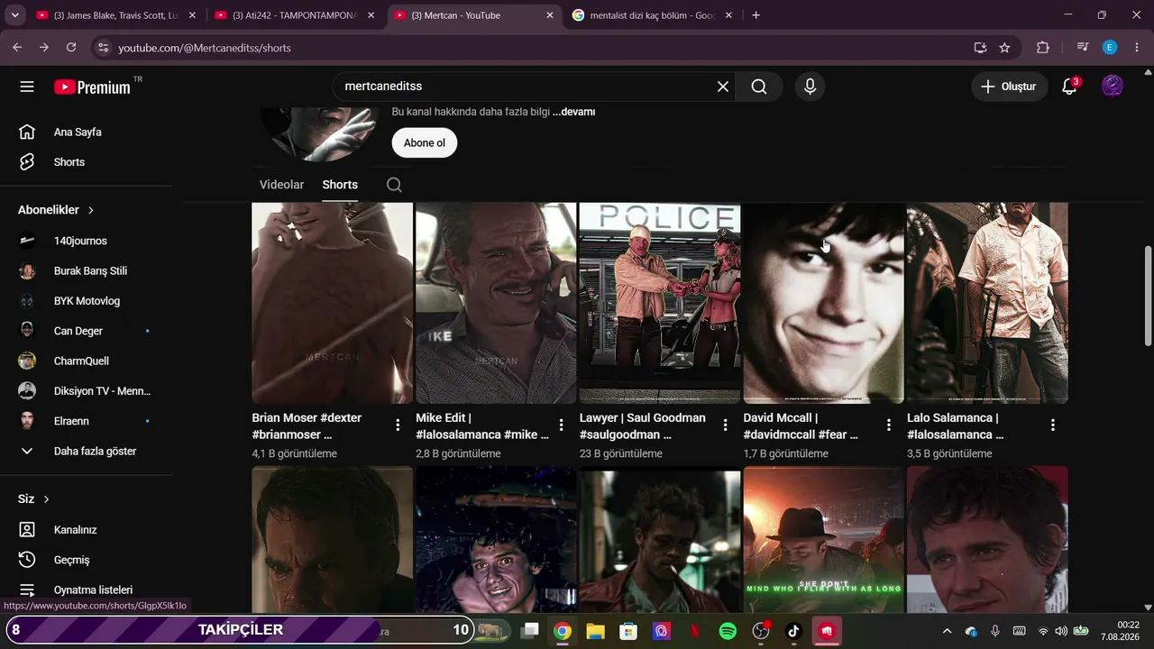The width and height of the screenshot is (1154, 649).
Task: View site information icon in address bar
Action: pyautogui.click(x=103, y=48)
